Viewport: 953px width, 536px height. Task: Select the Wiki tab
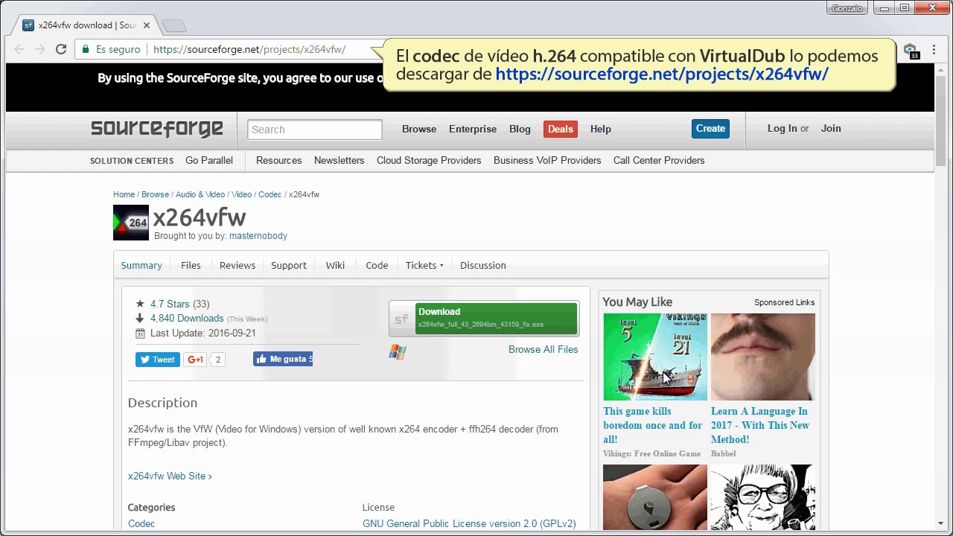coord(335,265)
